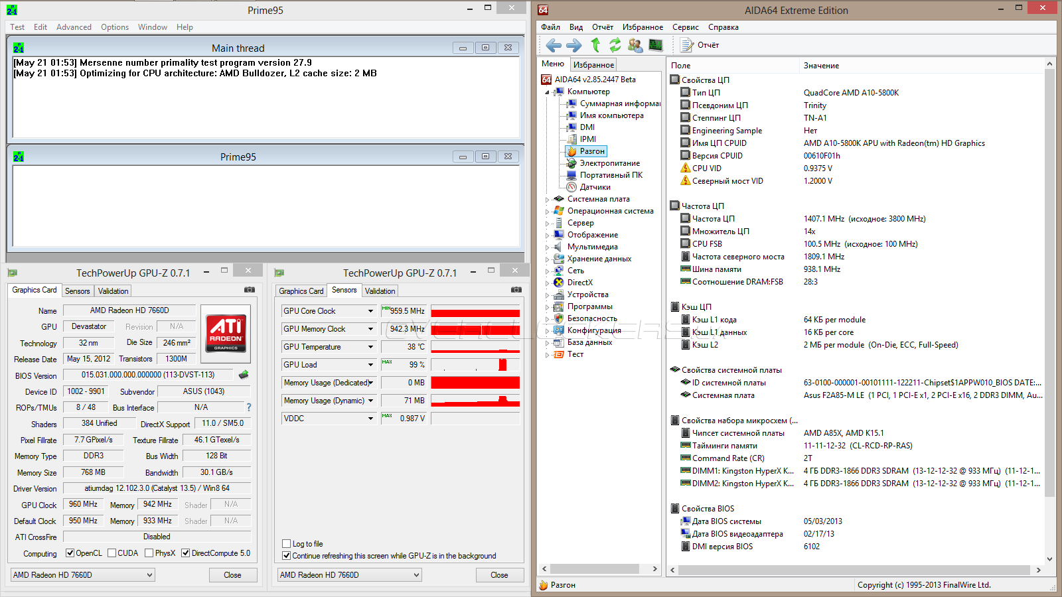This screenshot has height=597, width=1062.
Task: Click the laptop icon beside Портативный ПК
Action: click(571, 175)
